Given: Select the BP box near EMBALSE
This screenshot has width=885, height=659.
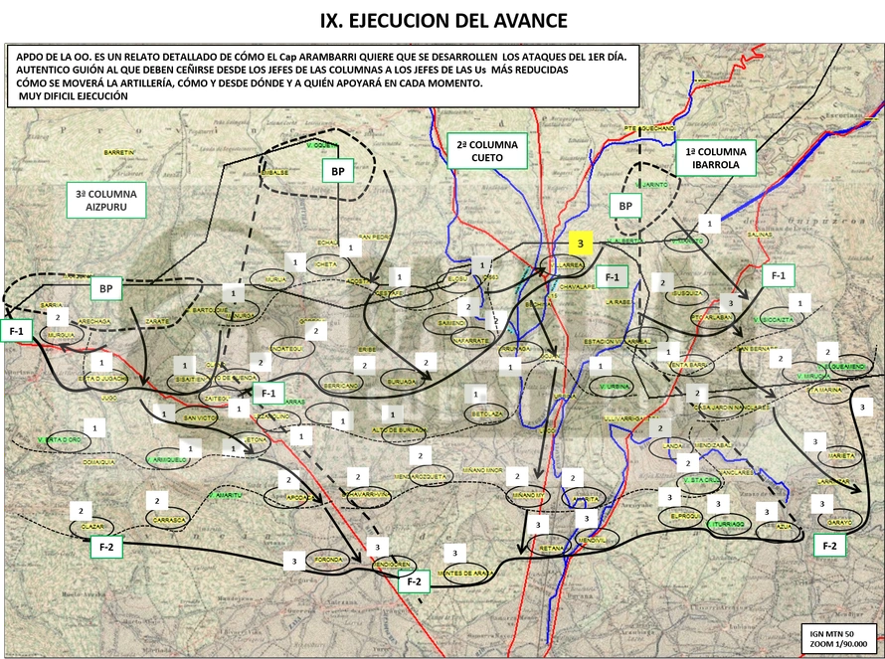Looking at the screenshot, I should pyautogui.click(x=337, y=171).
